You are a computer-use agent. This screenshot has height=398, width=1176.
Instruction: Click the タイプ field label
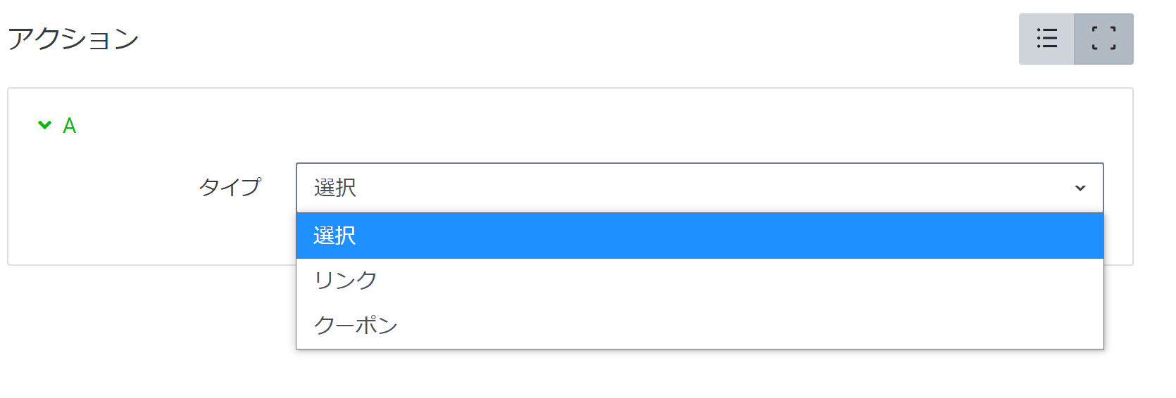point(230,187)
